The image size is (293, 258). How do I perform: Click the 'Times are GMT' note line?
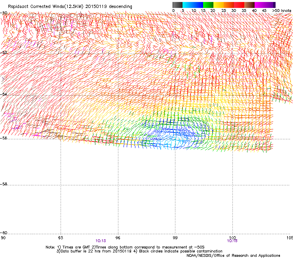point(125,247)
